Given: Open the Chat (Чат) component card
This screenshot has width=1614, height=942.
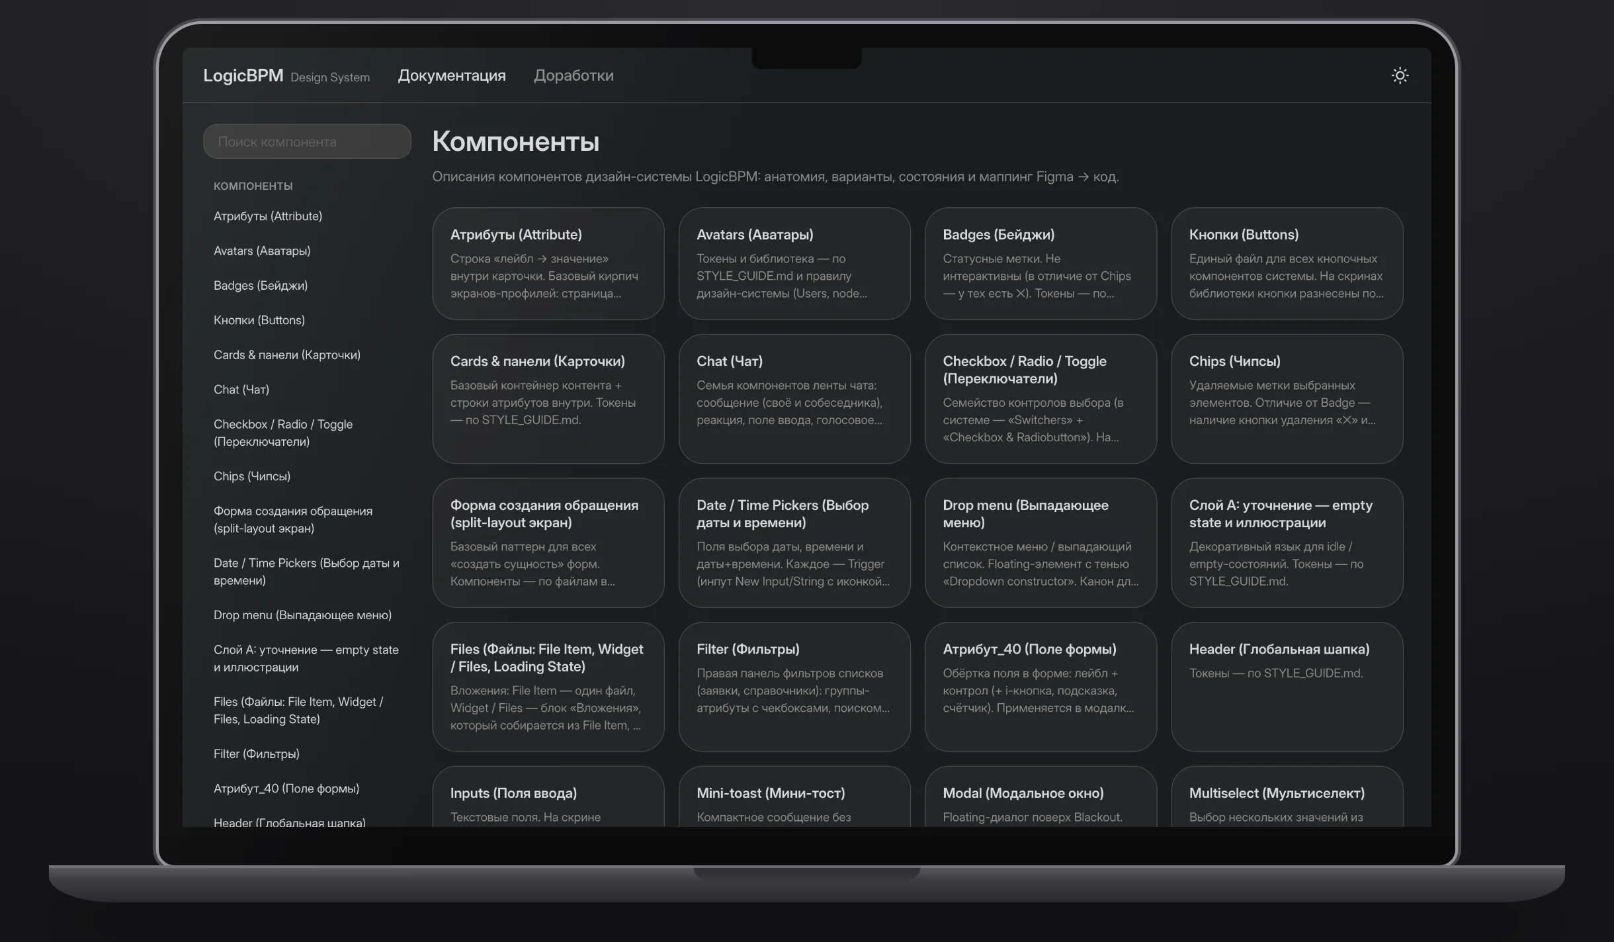Looking at the screenshot, I should pos(794,399).
